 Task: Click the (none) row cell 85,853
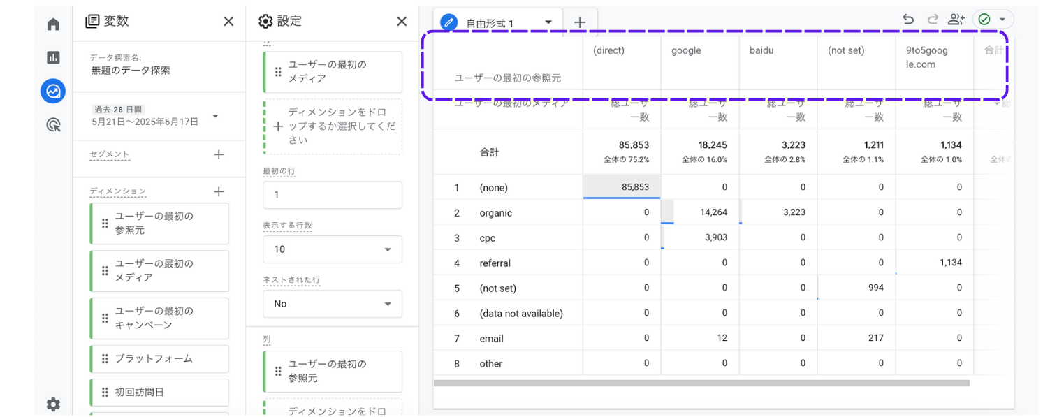622,187
